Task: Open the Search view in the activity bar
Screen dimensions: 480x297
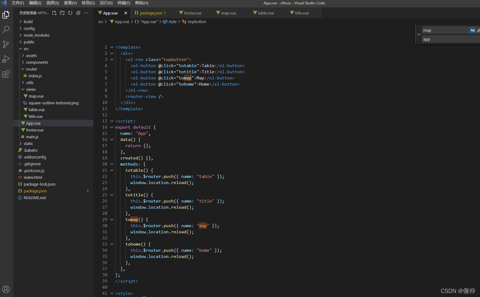Action: [6, 29]
